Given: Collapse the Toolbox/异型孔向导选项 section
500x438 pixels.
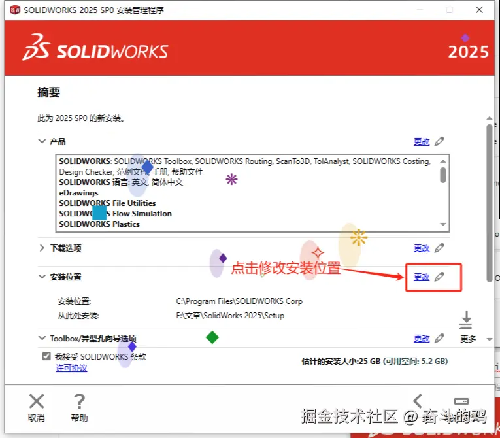Looking at the screenshot, I should click(x=42, y=338).
